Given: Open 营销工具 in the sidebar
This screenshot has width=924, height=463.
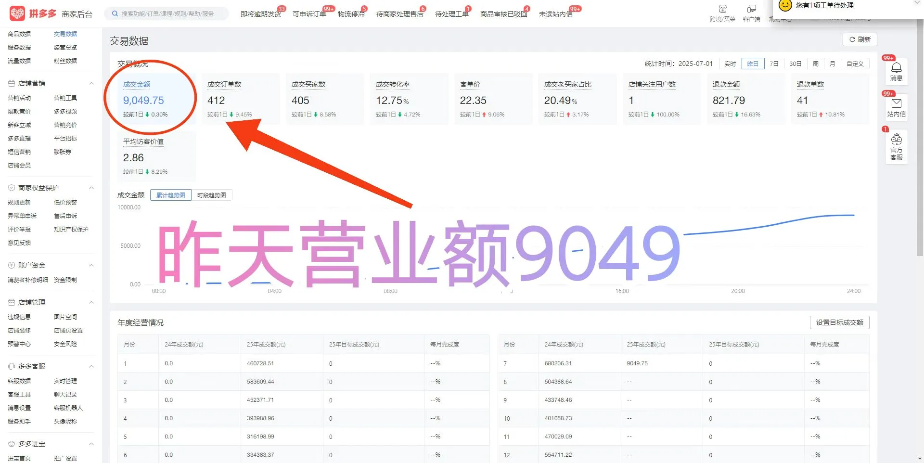Looking at the screenshot, I should pos(65,98).
